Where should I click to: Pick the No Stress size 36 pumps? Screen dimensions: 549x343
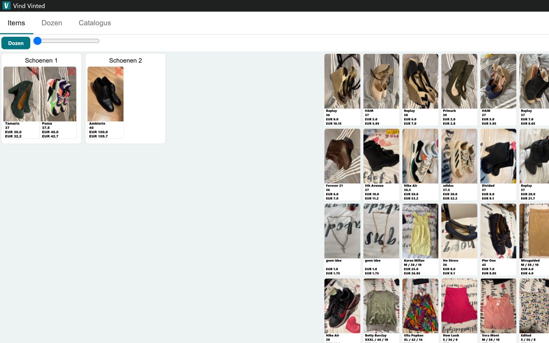(x=459, y=240)
